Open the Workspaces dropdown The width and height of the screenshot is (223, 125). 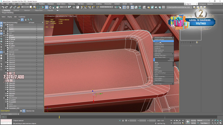[214, 4]
